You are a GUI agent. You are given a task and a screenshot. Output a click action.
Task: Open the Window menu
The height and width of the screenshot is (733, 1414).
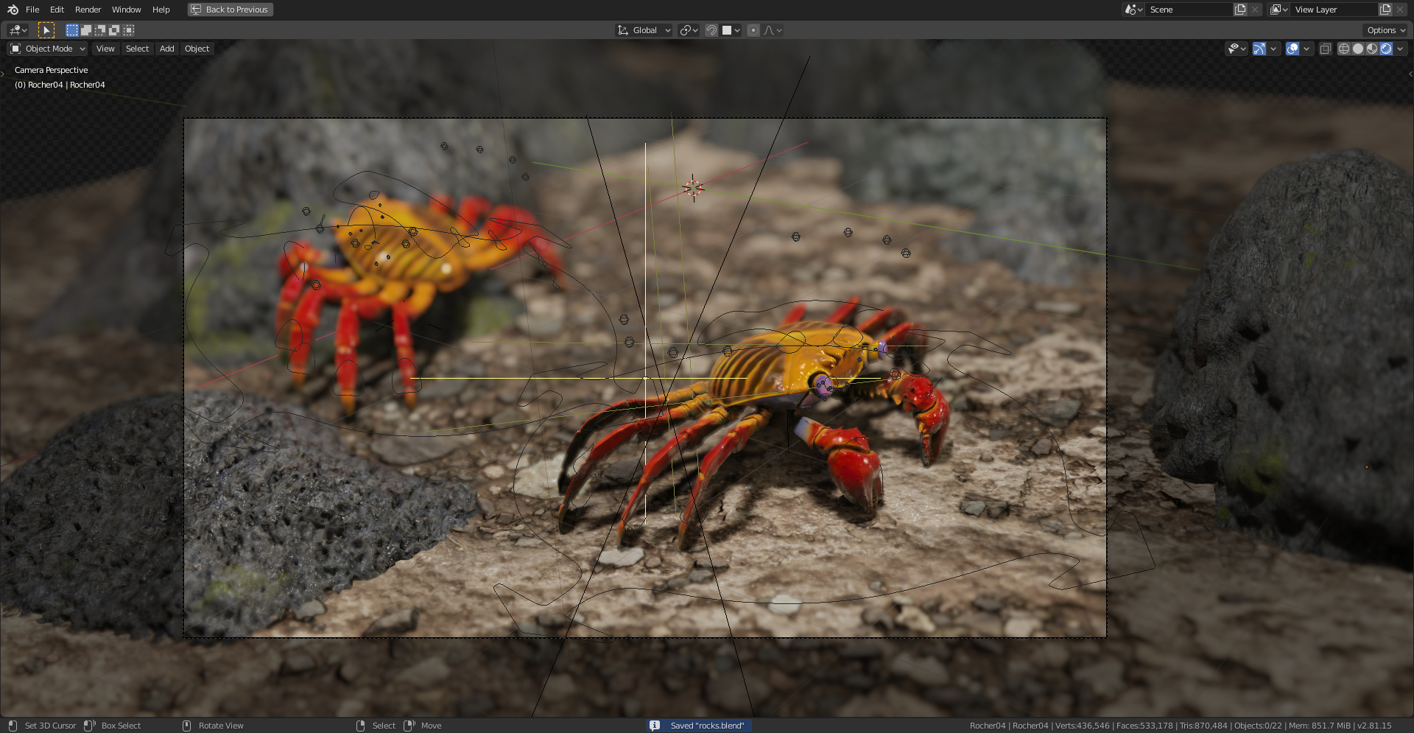coord(126,10)
